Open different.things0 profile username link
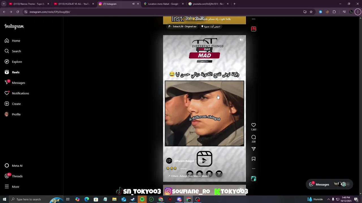This screenshot has width=362, height=203. point(184,161)
